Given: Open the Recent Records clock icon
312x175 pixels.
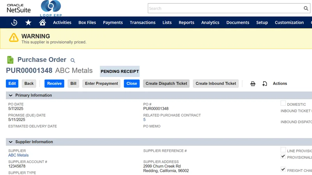Looking at the screenshot, I should [x=14, y=23].
